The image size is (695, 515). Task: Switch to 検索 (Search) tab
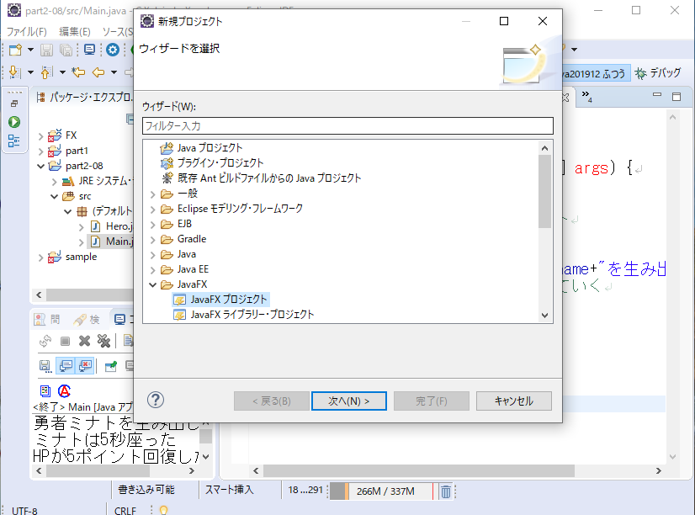[87, 319]
